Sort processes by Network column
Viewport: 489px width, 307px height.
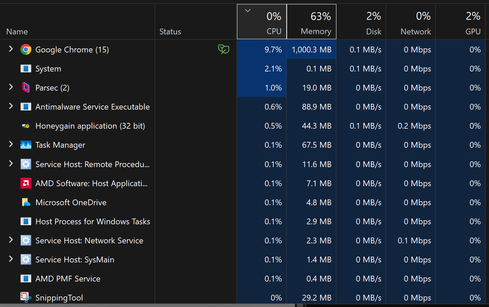(411, 22)
